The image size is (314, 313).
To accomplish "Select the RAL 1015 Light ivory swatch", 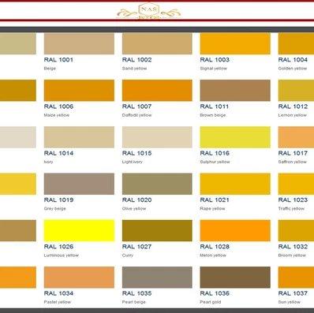I will [157, 137].
